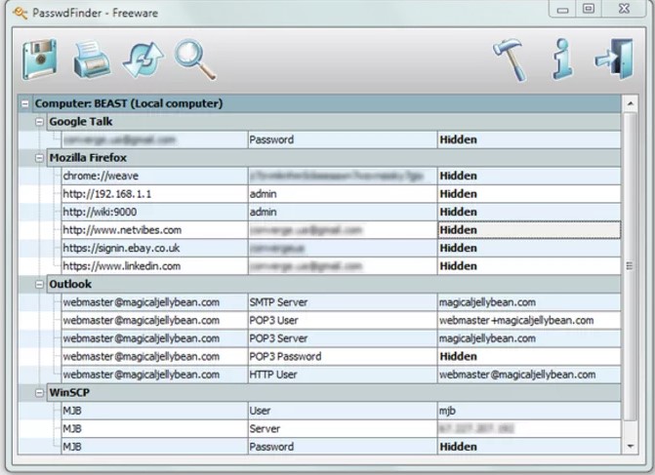Click magicaljellybean.com value in POP3 Server row
Viewport: 655px width, 475px height.
(529, 338)
